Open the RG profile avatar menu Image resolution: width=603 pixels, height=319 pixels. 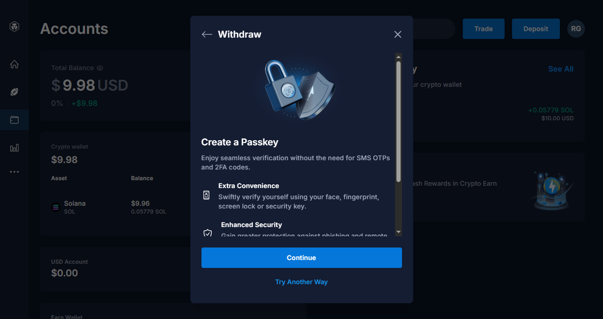(576, 29)
